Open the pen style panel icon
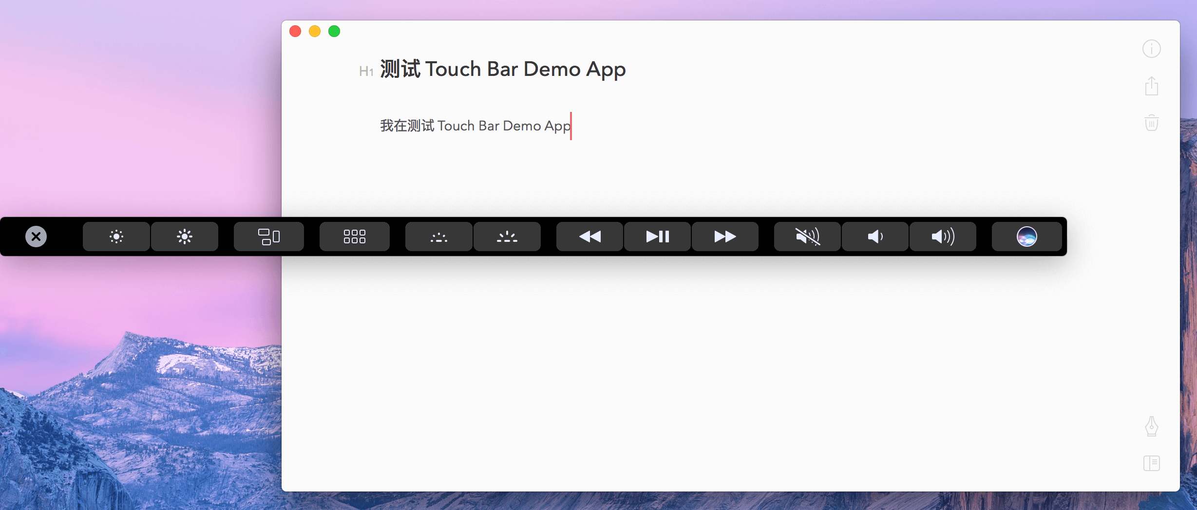Screen dimensions: 1197x510 point(1152,426)
